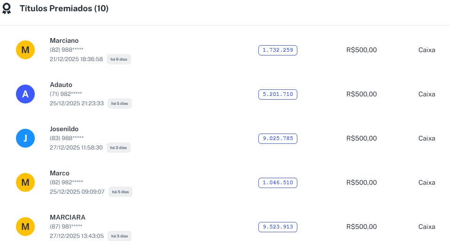450x252 pixels.
Task: Click Josenildo's blue J avatar
Action: tap(25, 138)
